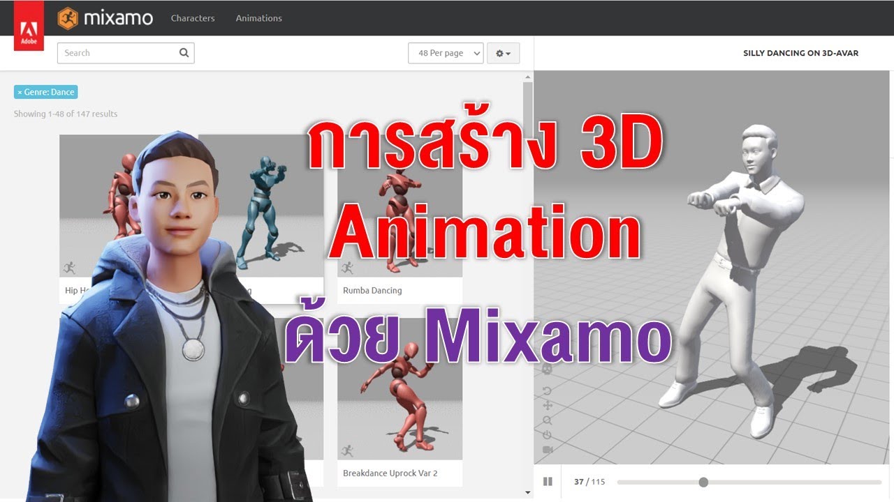Select the rotate view icon in viewer
Image resolution: width=894 pixels, height=502 pixels.
tap(547, 391)
